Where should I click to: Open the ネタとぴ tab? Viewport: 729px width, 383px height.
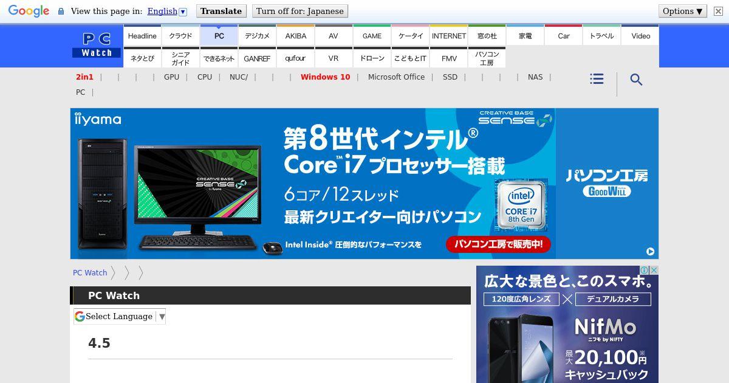pos(142,58)
